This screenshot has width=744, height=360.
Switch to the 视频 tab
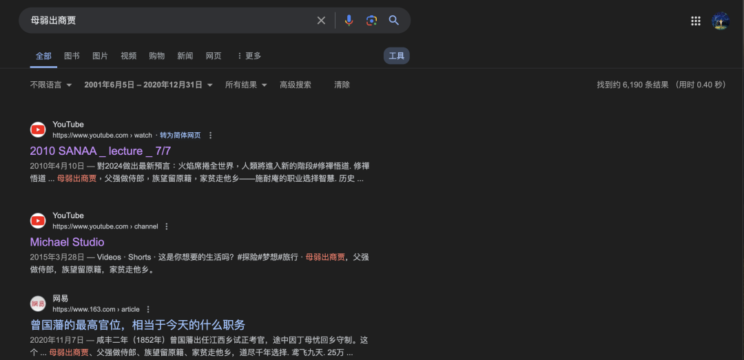pyautogui.click(x=129, y=56)
